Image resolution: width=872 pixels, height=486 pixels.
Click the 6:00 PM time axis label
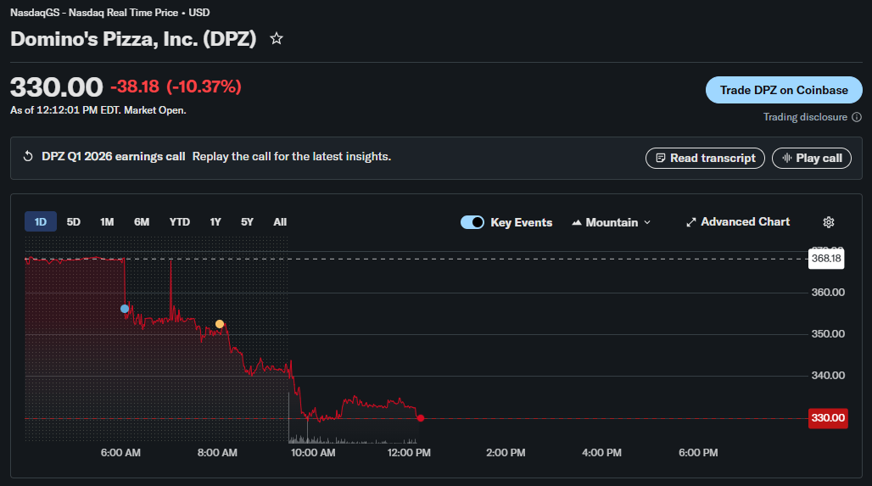698,453
